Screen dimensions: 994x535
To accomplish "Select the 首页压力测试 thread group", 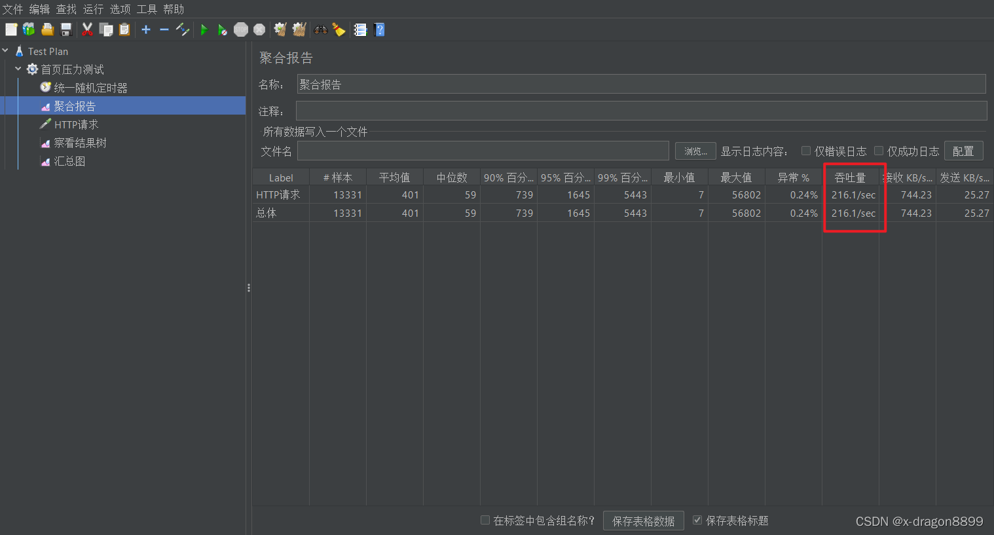I will coord(72,69).
